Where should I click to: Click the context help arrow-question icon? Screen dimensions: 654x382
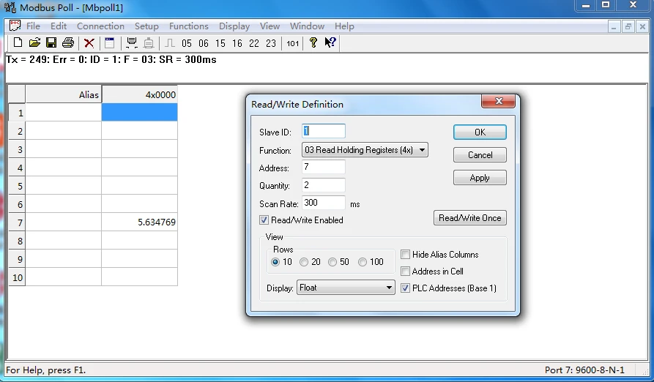[330, 42]
